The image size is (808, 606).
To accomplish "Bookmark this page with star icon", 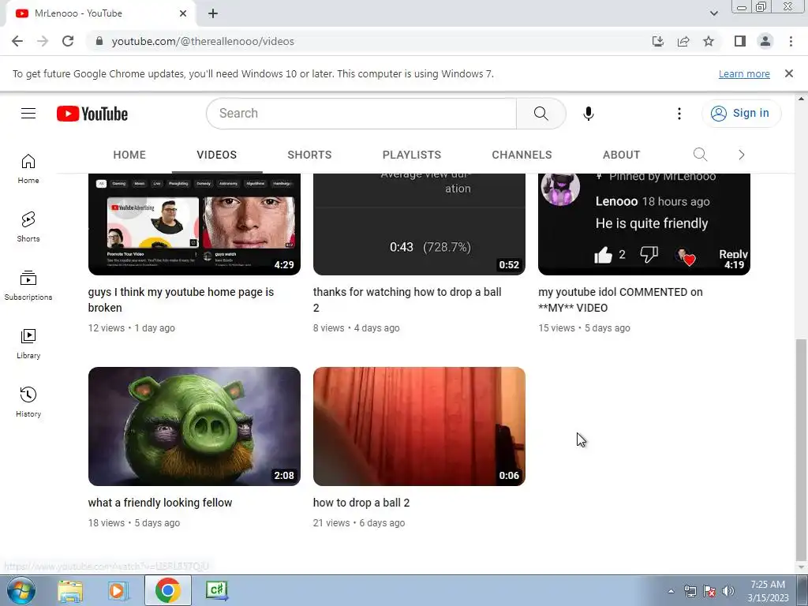I will click(x=709, y=41).
